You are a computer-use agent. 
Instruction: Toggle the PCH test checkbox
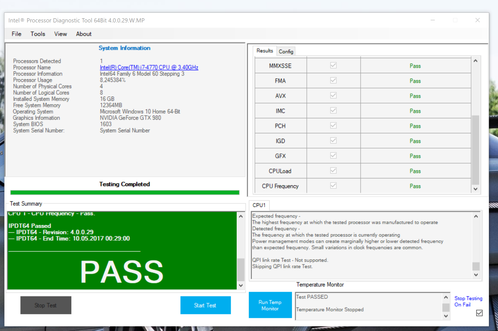coord(333,125)
